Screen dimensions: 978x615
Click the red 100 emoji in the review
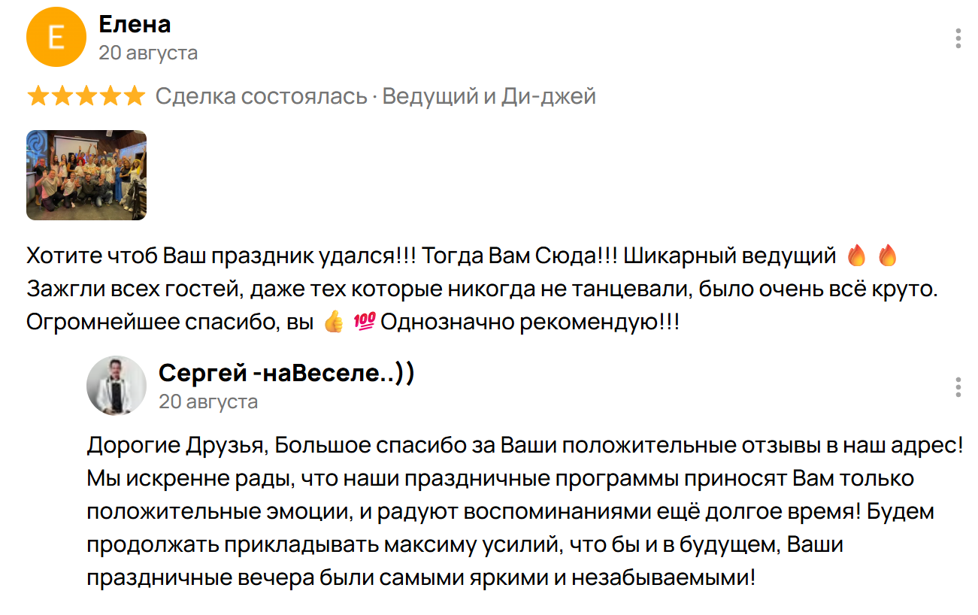coord(364,323)
